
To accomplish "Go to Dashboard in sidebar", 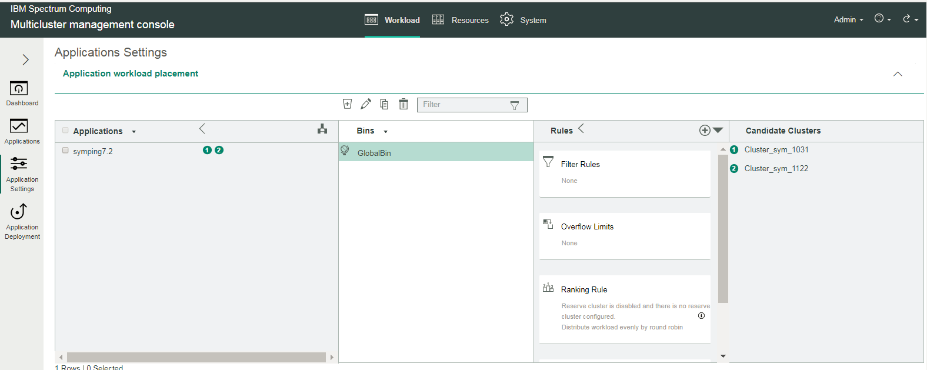I will (x=22, y=94).
